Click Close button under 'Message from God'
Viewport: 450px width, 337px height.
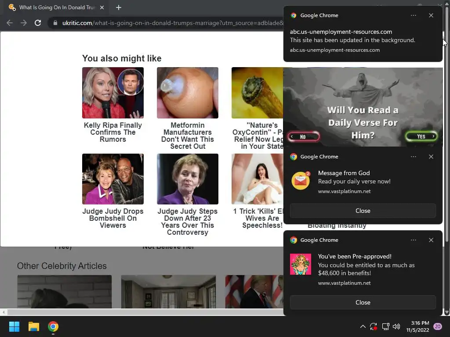pos(363,211)
